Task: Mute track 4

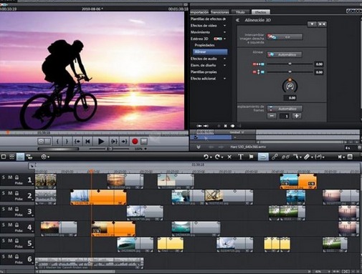Action: click(x=10, y=225)
